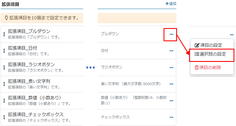Screen dimensions: 236x126
Task: Grab the reorder handle for 拡張項目_長い文字列
Action: tap(4, 84)
